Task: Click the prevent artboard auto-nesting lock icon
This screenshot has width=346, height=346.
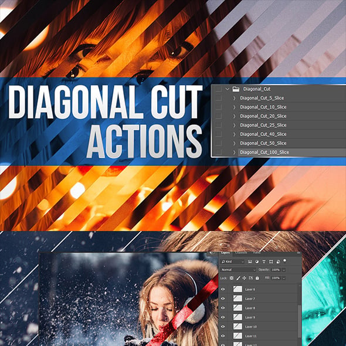Action: [x=251, y=278]
